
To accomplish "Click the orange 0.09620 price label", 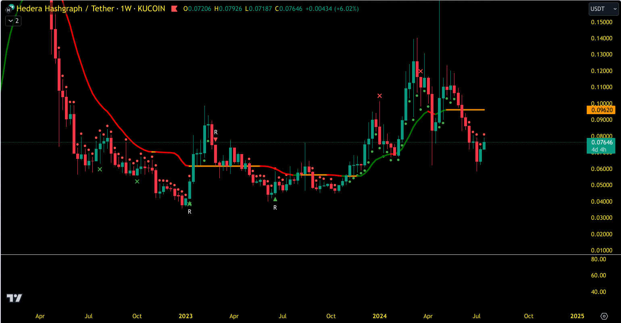I will pyautogui.click(x=601, y=110).
